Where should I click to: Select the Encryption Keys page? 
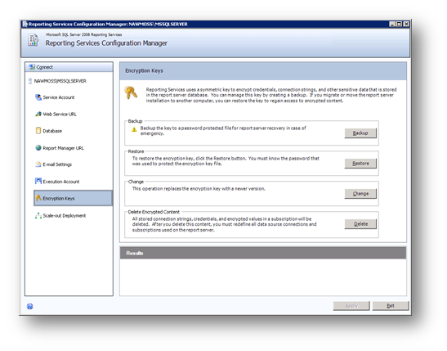coord(73,198)
